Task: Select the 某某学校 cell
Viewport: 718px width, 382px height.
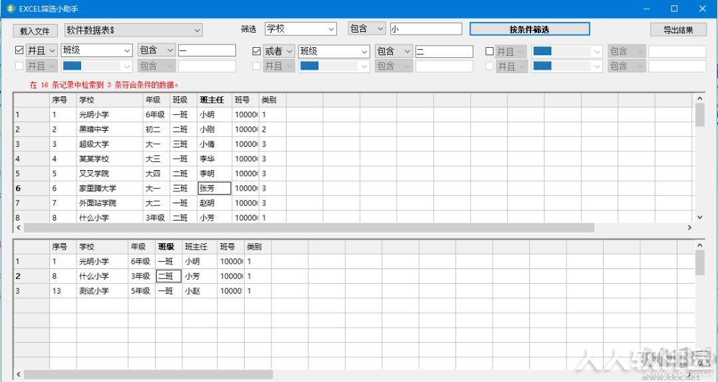Action: tap(110, 159)
